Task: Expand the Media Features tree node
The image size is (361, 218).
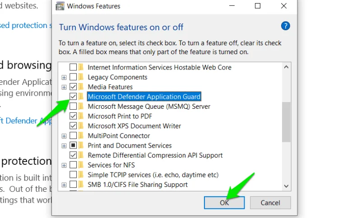Action: coord(64,87)
